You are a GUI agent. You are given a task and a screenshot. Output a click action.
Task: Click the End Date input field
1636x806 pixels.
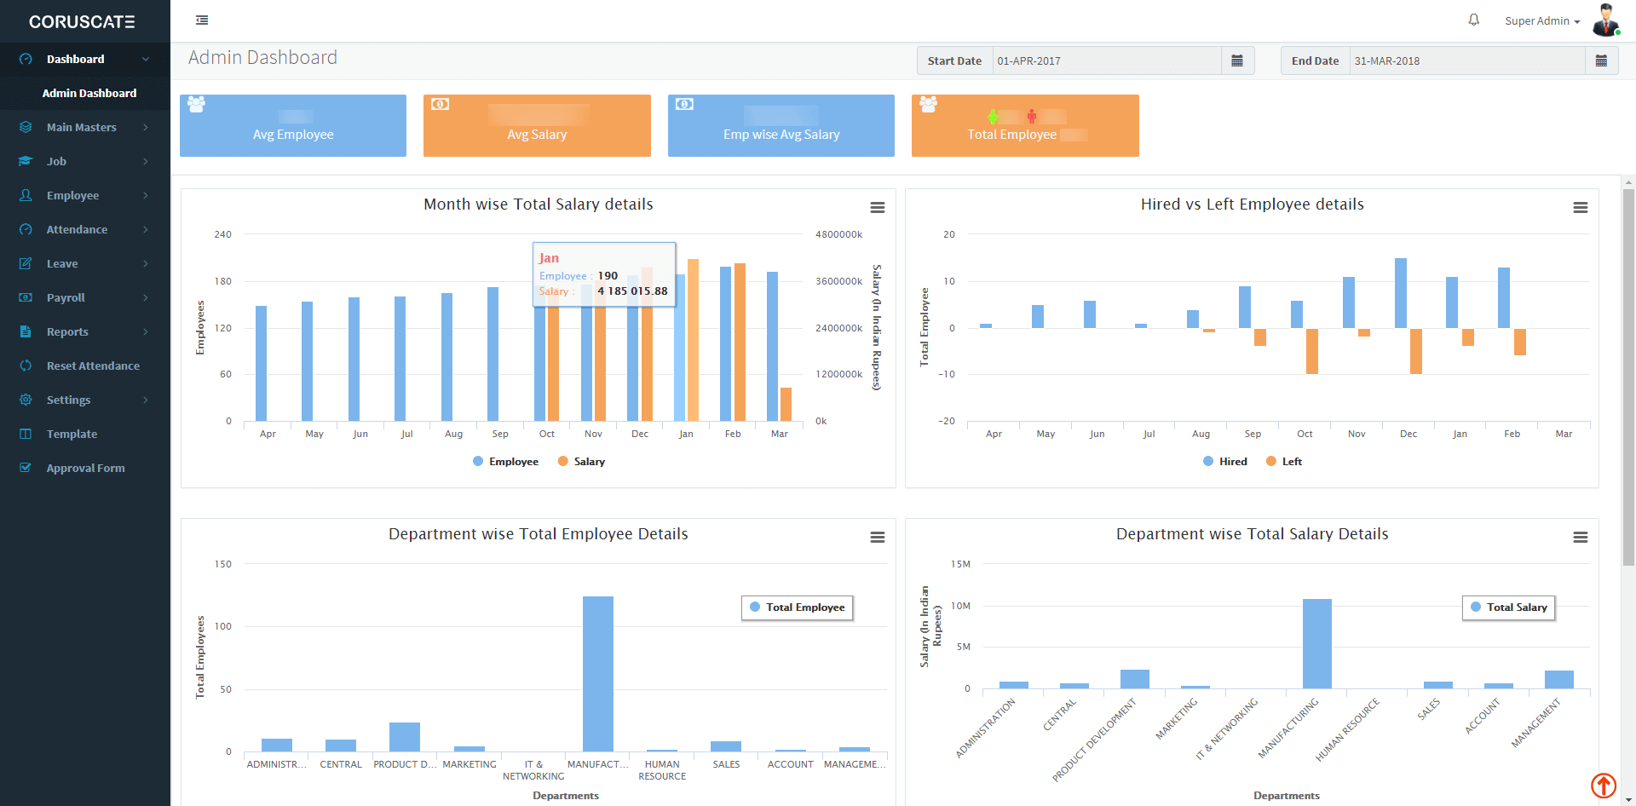1466,60
